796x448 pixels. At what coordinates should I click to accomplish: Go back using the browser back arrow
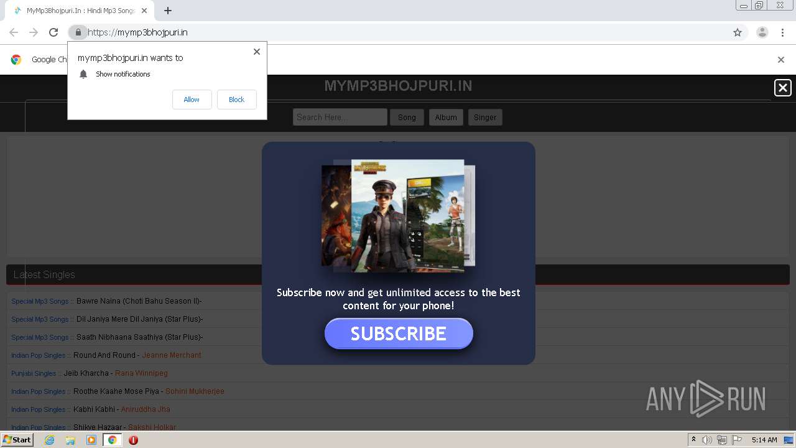tap(14, 32)
